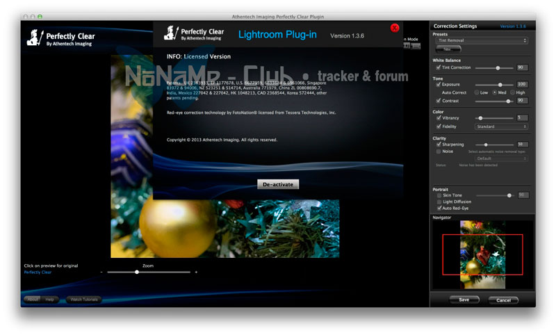This screenshot has height=335, width=556.
Task: Click the Tint Correction value field
Action: click(523, 67)
